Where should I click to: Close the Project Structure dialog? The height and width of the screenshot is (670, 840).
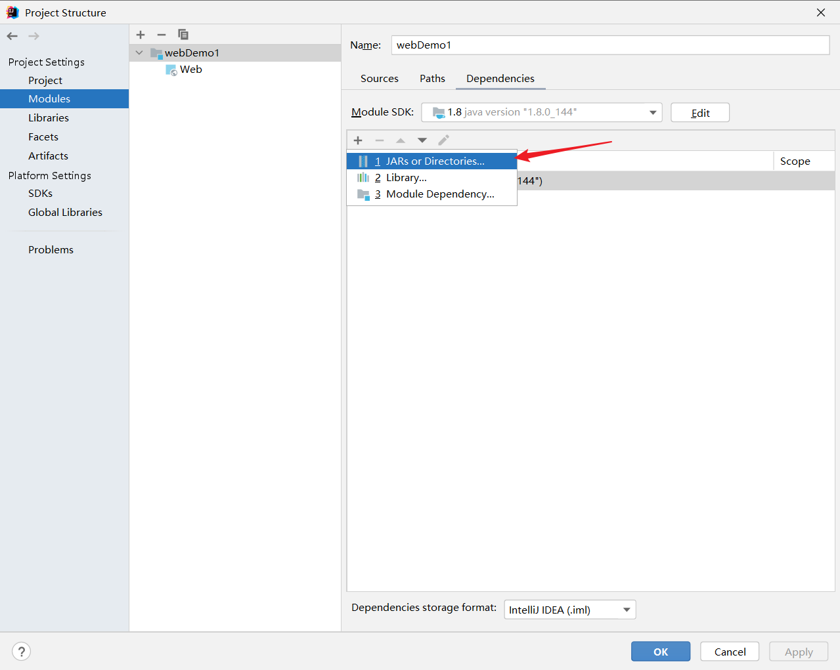tap(821, 12)
